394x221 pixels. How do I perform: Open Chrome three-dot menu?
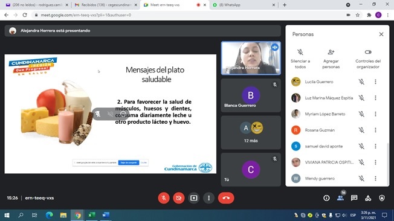coord(388,15)
